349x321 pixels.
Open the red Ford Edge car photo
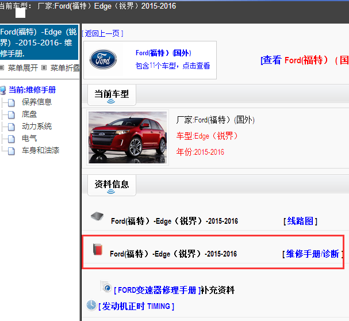point(128,137)
